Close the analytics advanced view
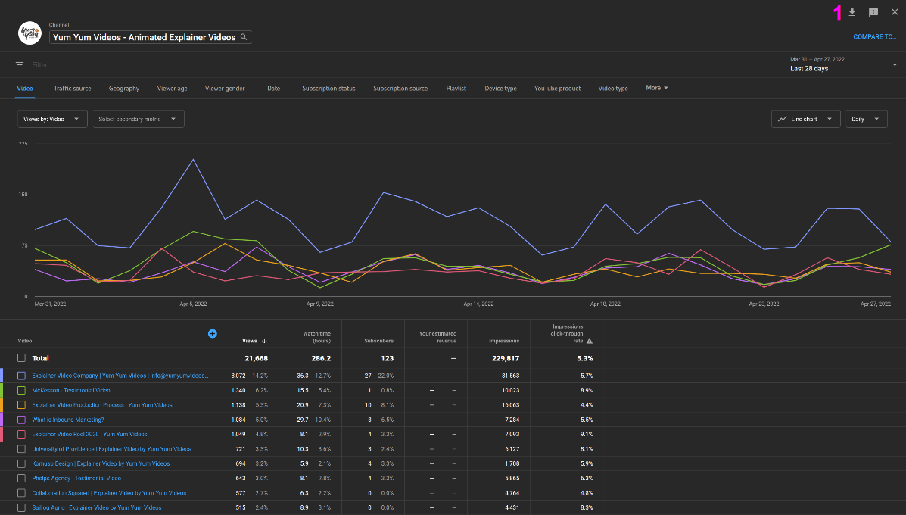This screenshot has width=906, height=515. pyautogui.click(x=894, y=11)
